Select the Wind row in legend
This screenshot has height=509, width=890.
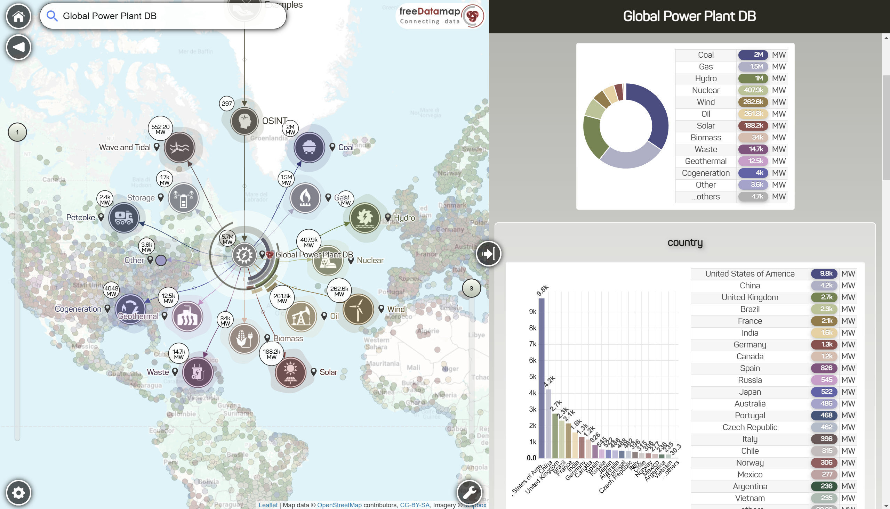point(731,102)
